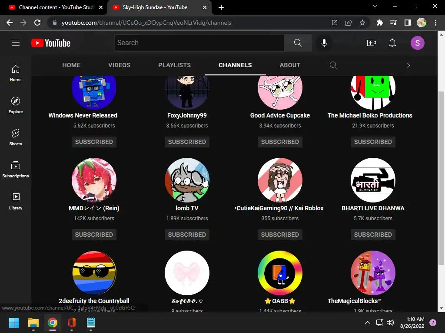Start voice search with microphone icon

coord(324,43)
